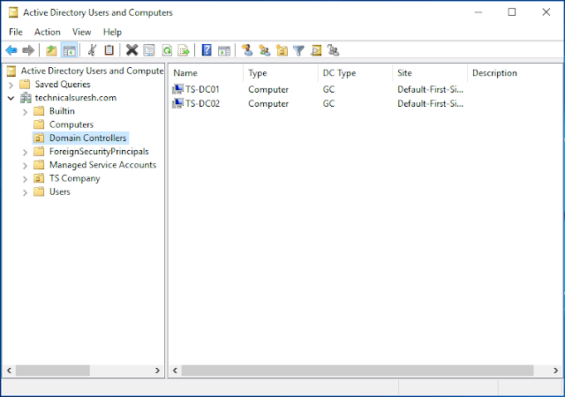Open the Action menu

pyautogui.click(x=47, y=32)
